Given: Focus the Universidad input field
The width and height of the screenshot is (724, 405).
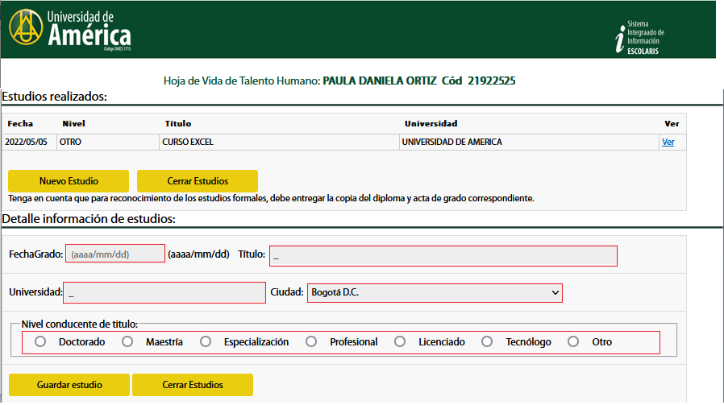Looking at the screenshot, I should tap(164, 293).
